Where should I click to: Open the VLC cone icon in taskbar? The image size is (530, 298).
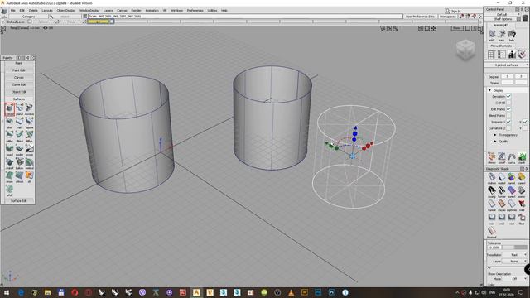point(291,292)
